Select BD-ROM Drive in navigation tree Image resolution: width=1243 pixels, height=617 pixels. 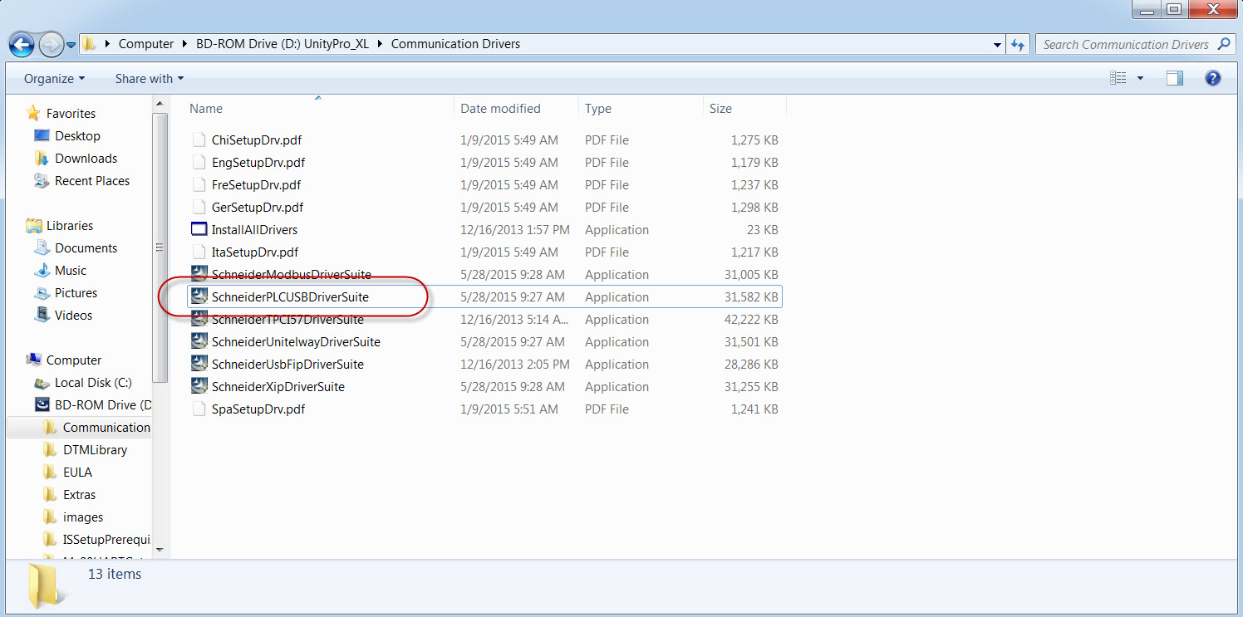tap(103, 404)
